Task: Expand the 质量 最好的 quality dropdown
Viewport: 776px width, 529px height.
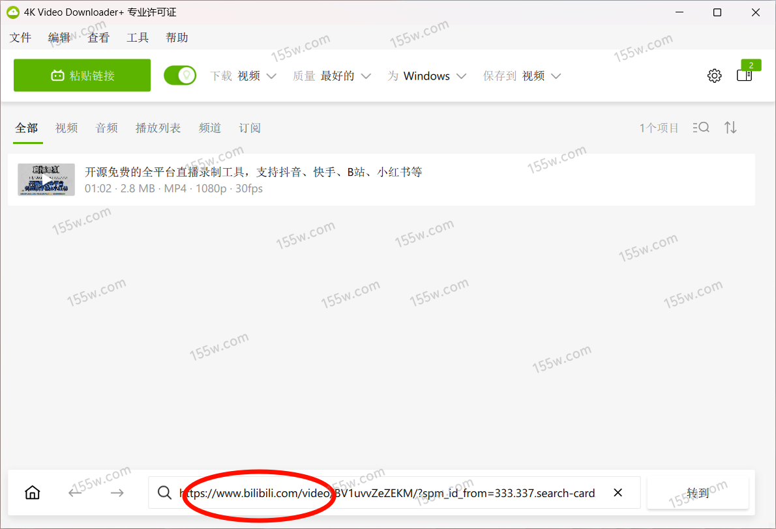Action: tap(332, 76)
